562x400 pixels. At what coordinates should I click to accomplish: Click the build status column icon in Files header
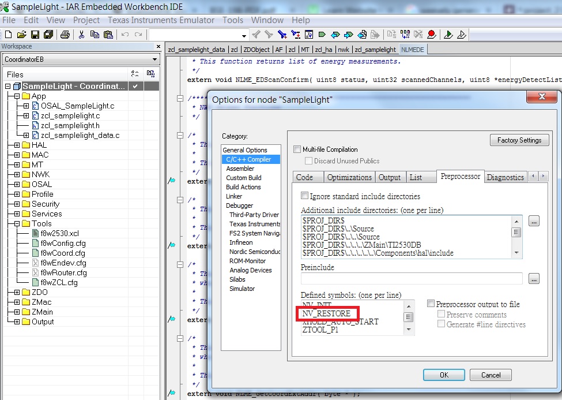150,74
